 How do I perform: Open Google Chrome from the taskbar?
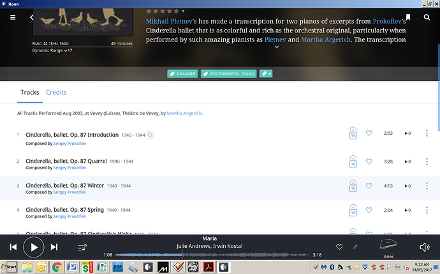pos(57,267)
